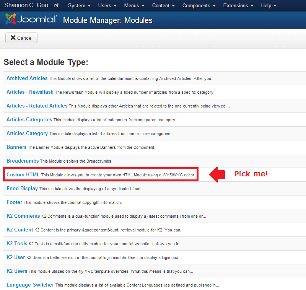The height and width of the screenshot is (290, 306).
Task: Click description 'K2 Comments is a dual-function module'
Action: (x=124, y=217)
